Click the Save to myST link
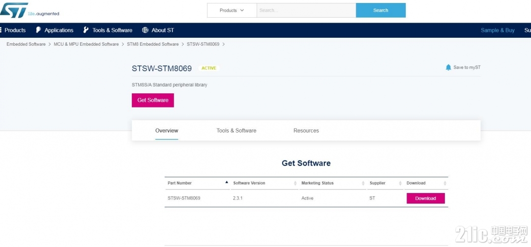531x247 pixels. (x=467, y=67)
